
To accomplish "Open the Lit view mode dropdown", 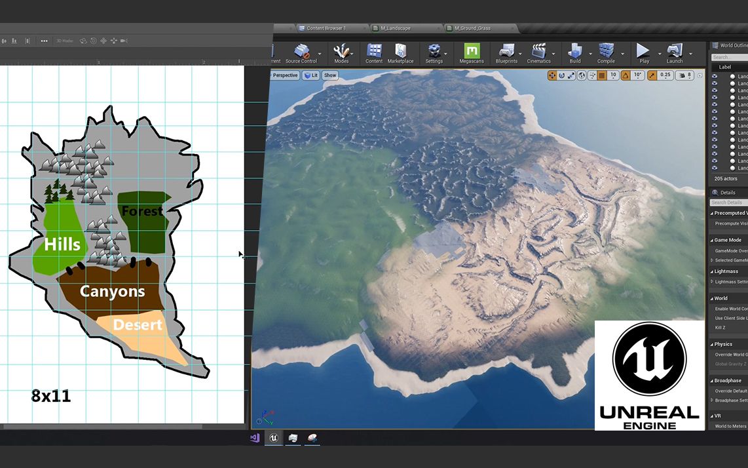I will [311, 75].
